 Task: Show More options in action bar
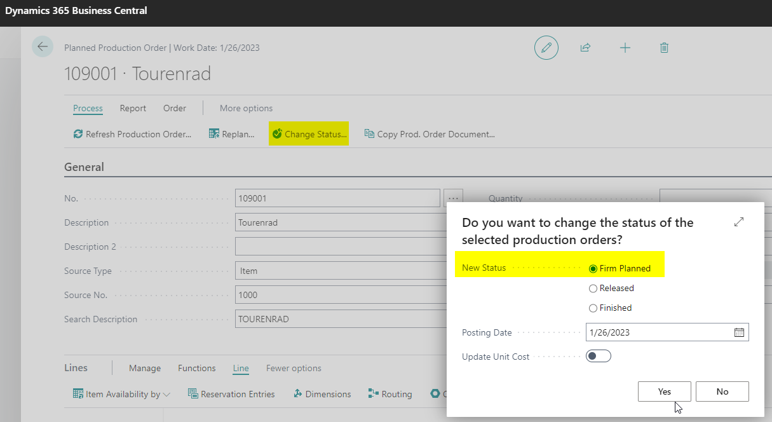(246, 108)
